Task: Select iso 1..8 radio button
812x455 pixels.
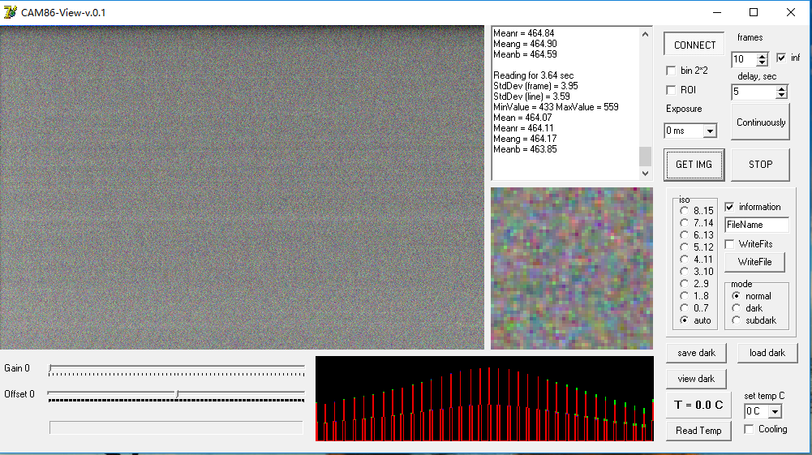Action: pyautogui.click(x=684, y=296)
